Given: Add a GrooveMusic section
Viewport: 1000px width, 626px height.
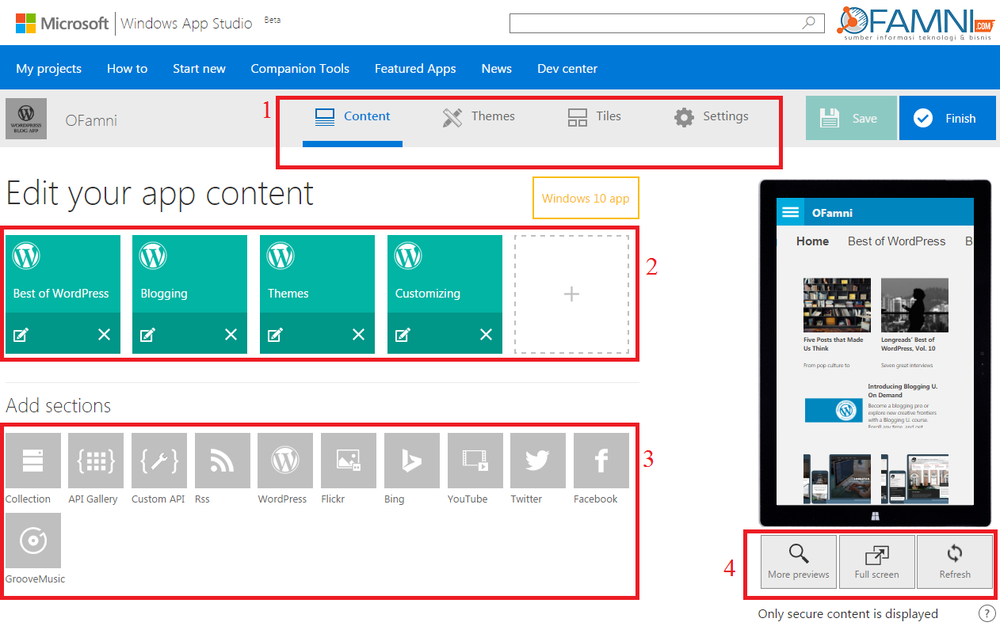Looking at the screenshot, I should (32, 541).
